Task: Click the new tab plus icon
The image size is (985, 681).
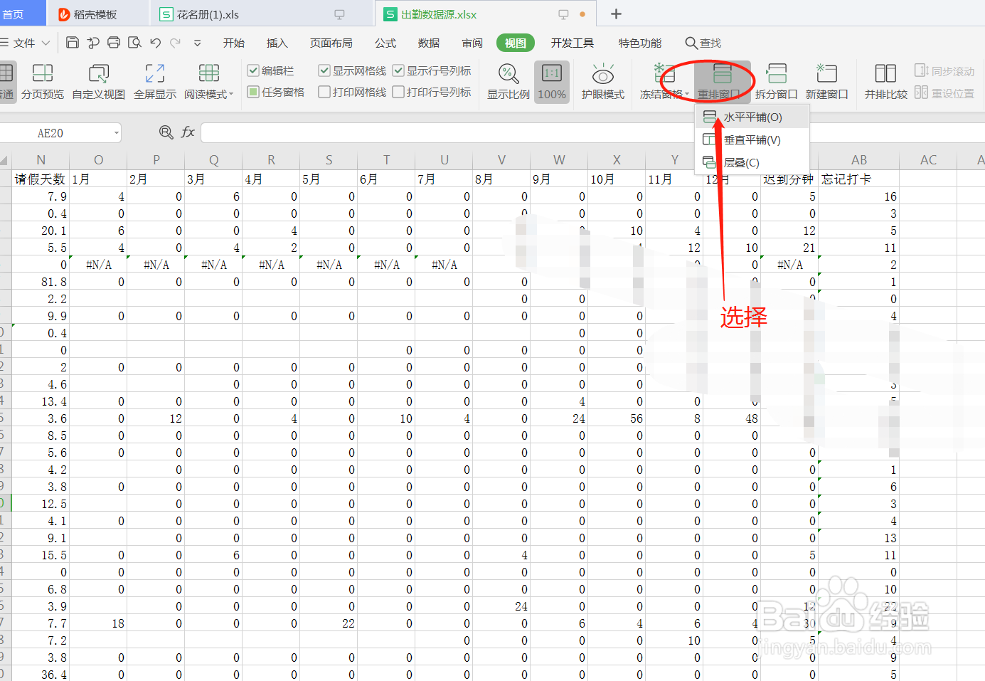Action: click(616, 14)
